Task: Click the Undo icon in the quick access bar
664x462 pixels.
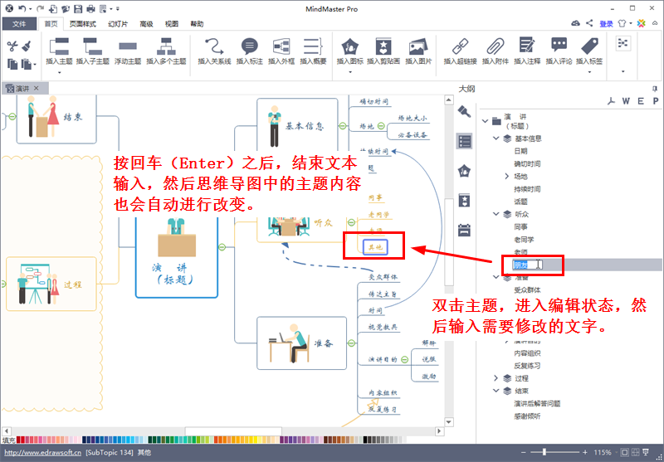Action: click(22, 8)
